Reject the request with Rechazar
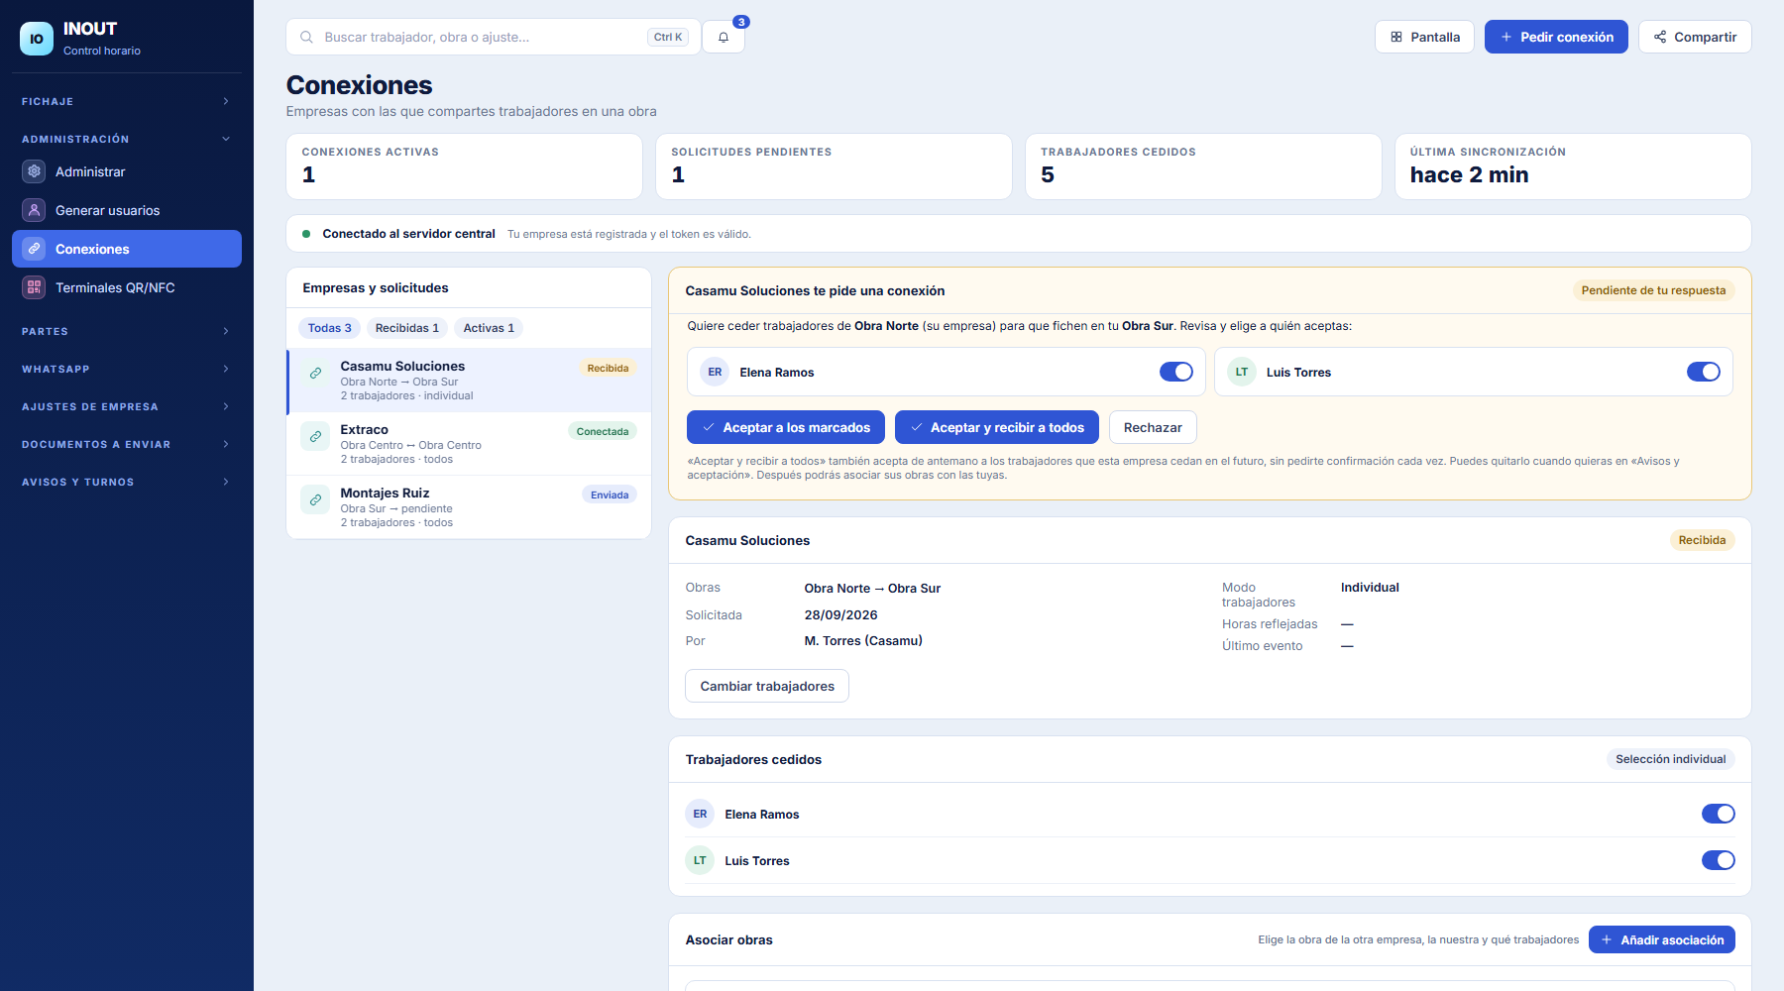 (x=1153, y=427)
